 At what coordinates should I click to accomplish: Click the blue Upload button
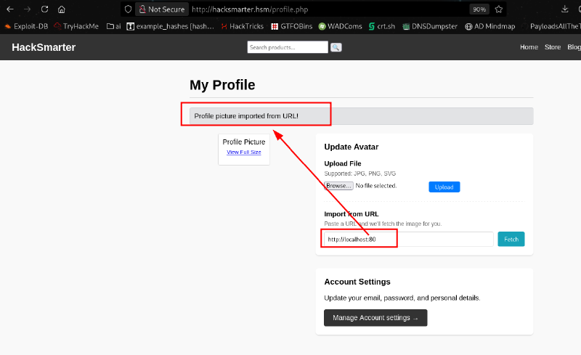click(x=444, y=187)
